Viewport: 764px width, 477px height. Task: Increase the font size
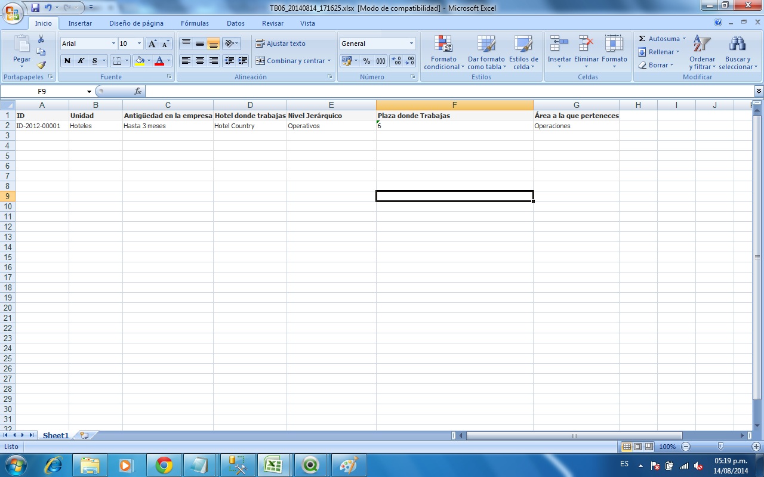click(x=152, y=44)
